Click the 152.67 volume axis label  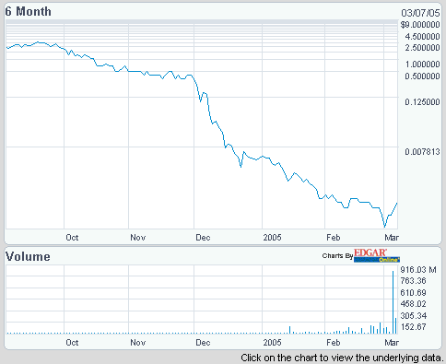click(413, 327)
